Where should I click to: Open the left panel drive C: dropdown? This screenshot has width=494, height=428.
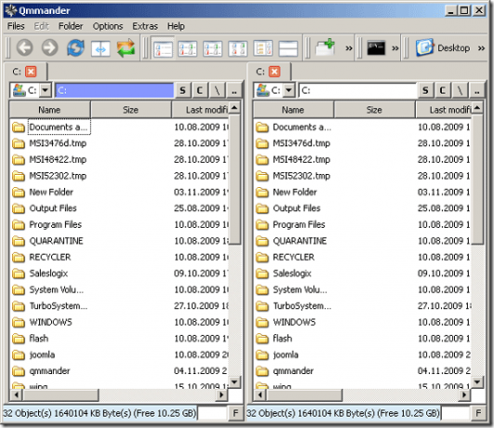click(46, 90)
